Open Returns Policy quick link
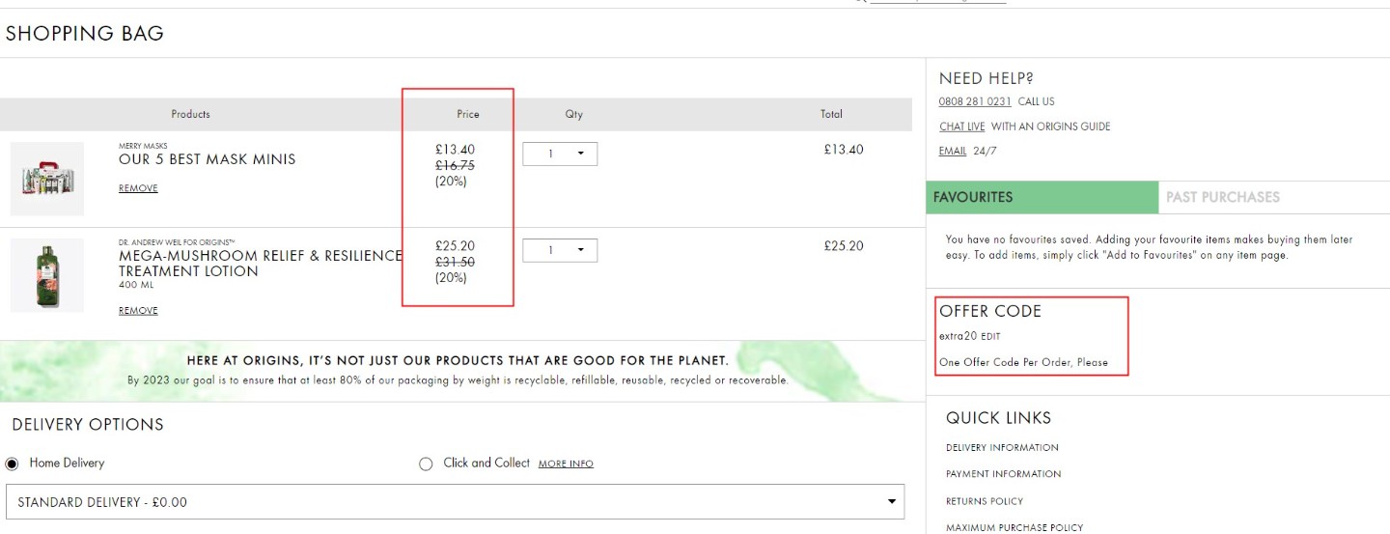 click(x=985, y=501)
